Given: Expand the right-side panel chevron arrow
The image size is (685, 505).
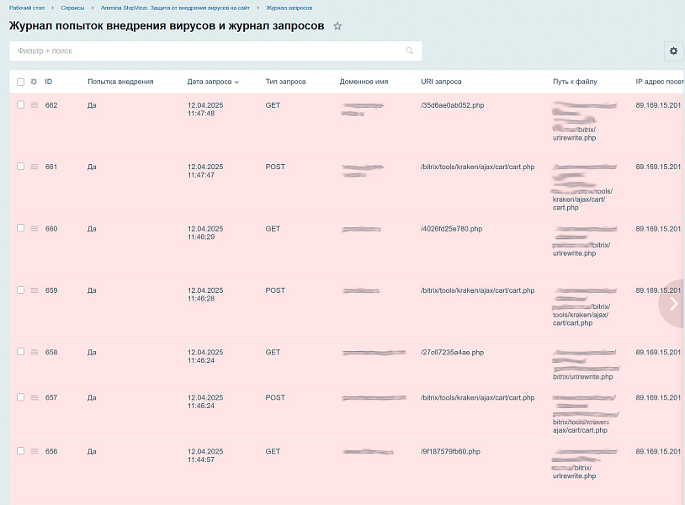Looking at the screenshot, I should pyautogui.click(x=672, y=304).
